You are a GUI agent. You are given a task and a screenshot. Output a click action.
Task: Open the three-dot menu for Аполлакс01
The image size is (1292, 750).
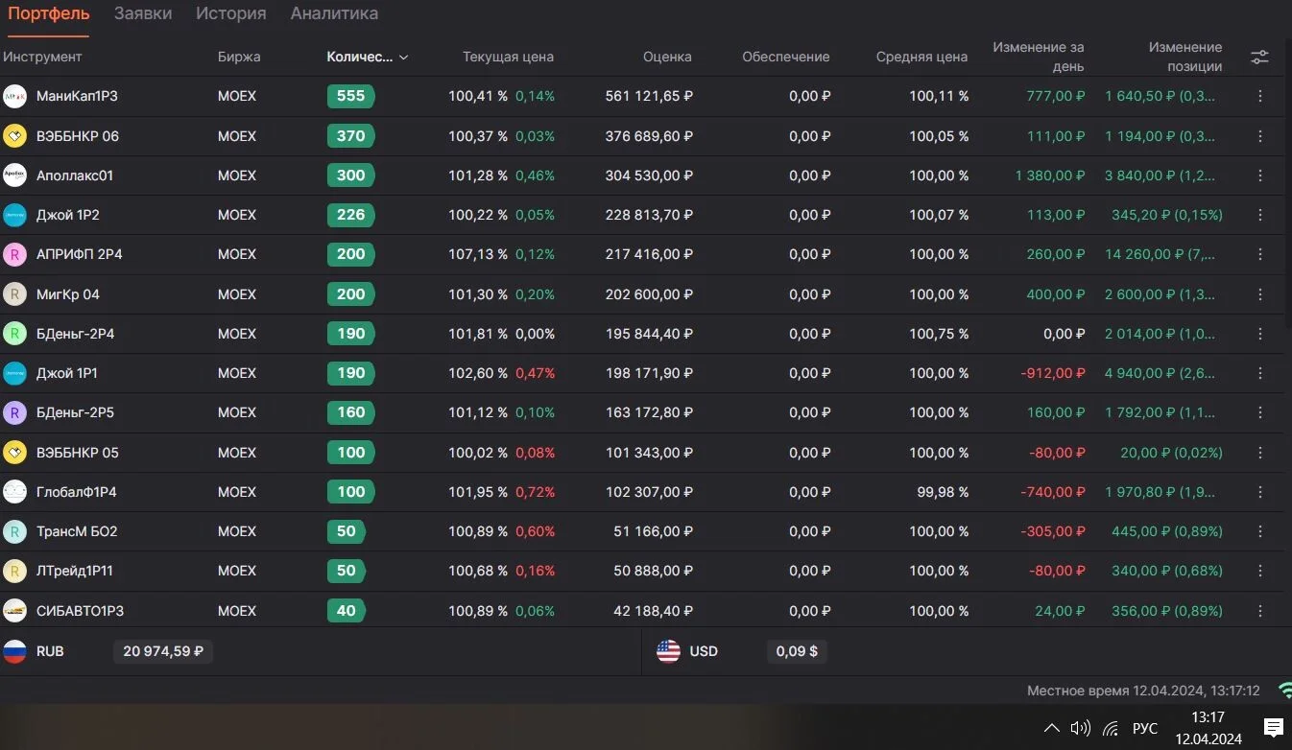pos(1260,176)
